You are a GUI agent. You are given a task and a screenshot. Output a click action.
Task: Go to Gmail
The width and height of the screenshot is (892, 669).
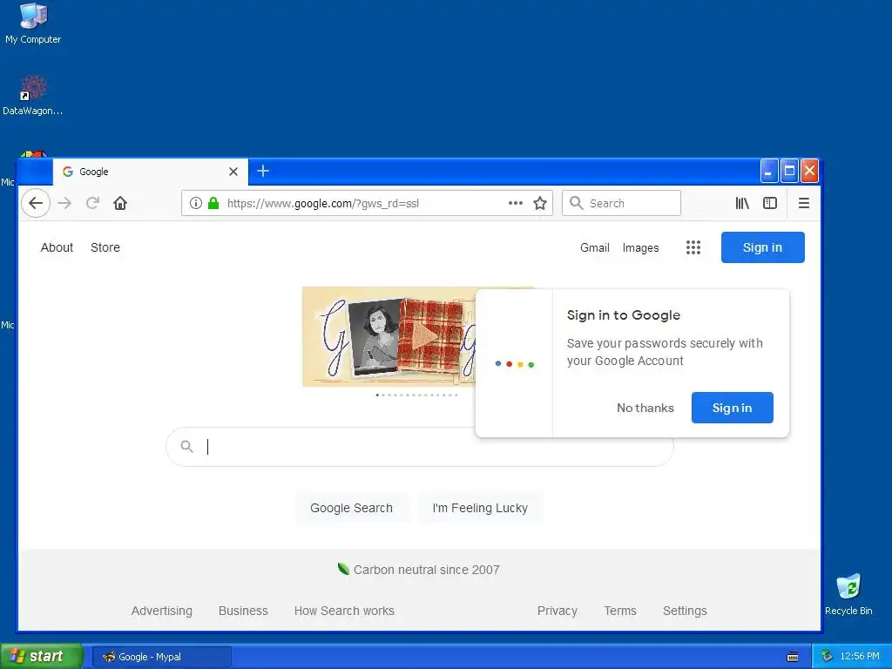pos(594,247)
